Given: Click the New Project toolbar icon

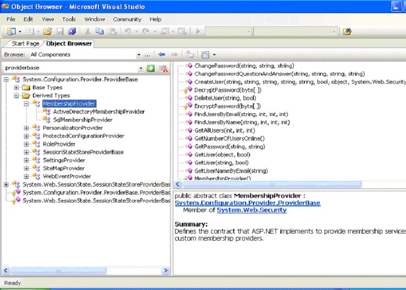Looking at the screenshot, I should (x=11, y=31).
